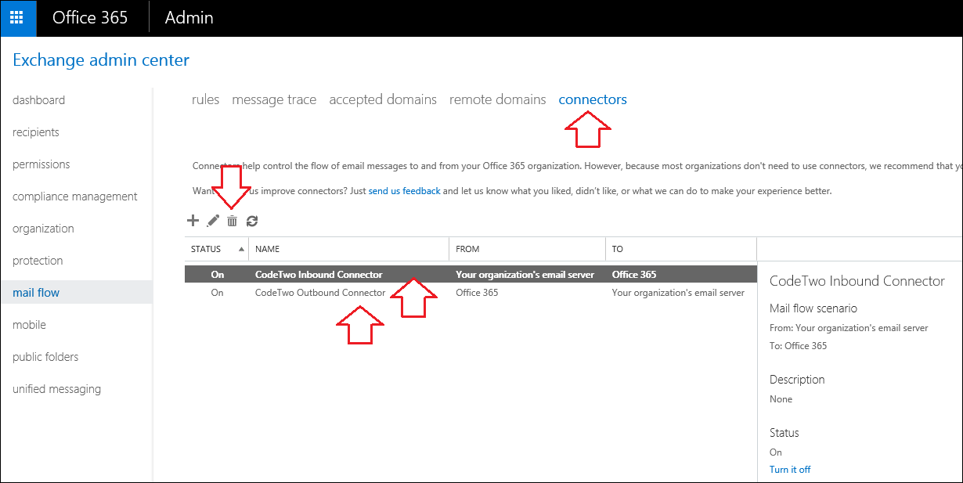Viewport: 963px width, 483px height.
Task: Sort by the FROM column header
Action: click(527, 249)
